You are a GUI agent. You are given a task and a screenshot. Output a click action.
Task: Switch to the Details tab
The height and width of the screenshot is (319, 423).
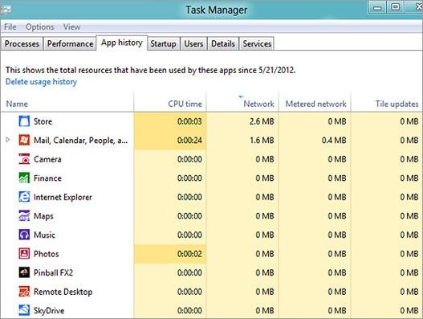223,43
